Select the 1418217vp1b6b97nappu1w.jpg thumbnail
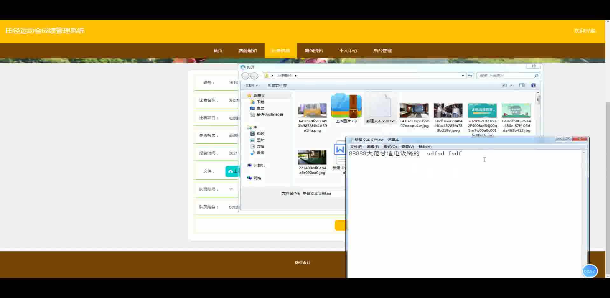 414,111
